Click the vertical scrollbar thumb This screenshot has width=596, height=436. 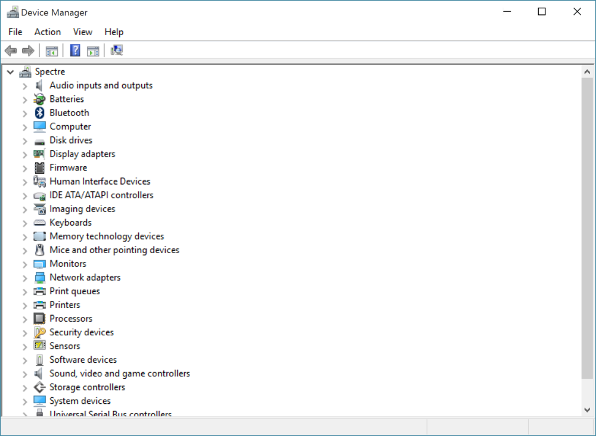click(x=587, y=228)
